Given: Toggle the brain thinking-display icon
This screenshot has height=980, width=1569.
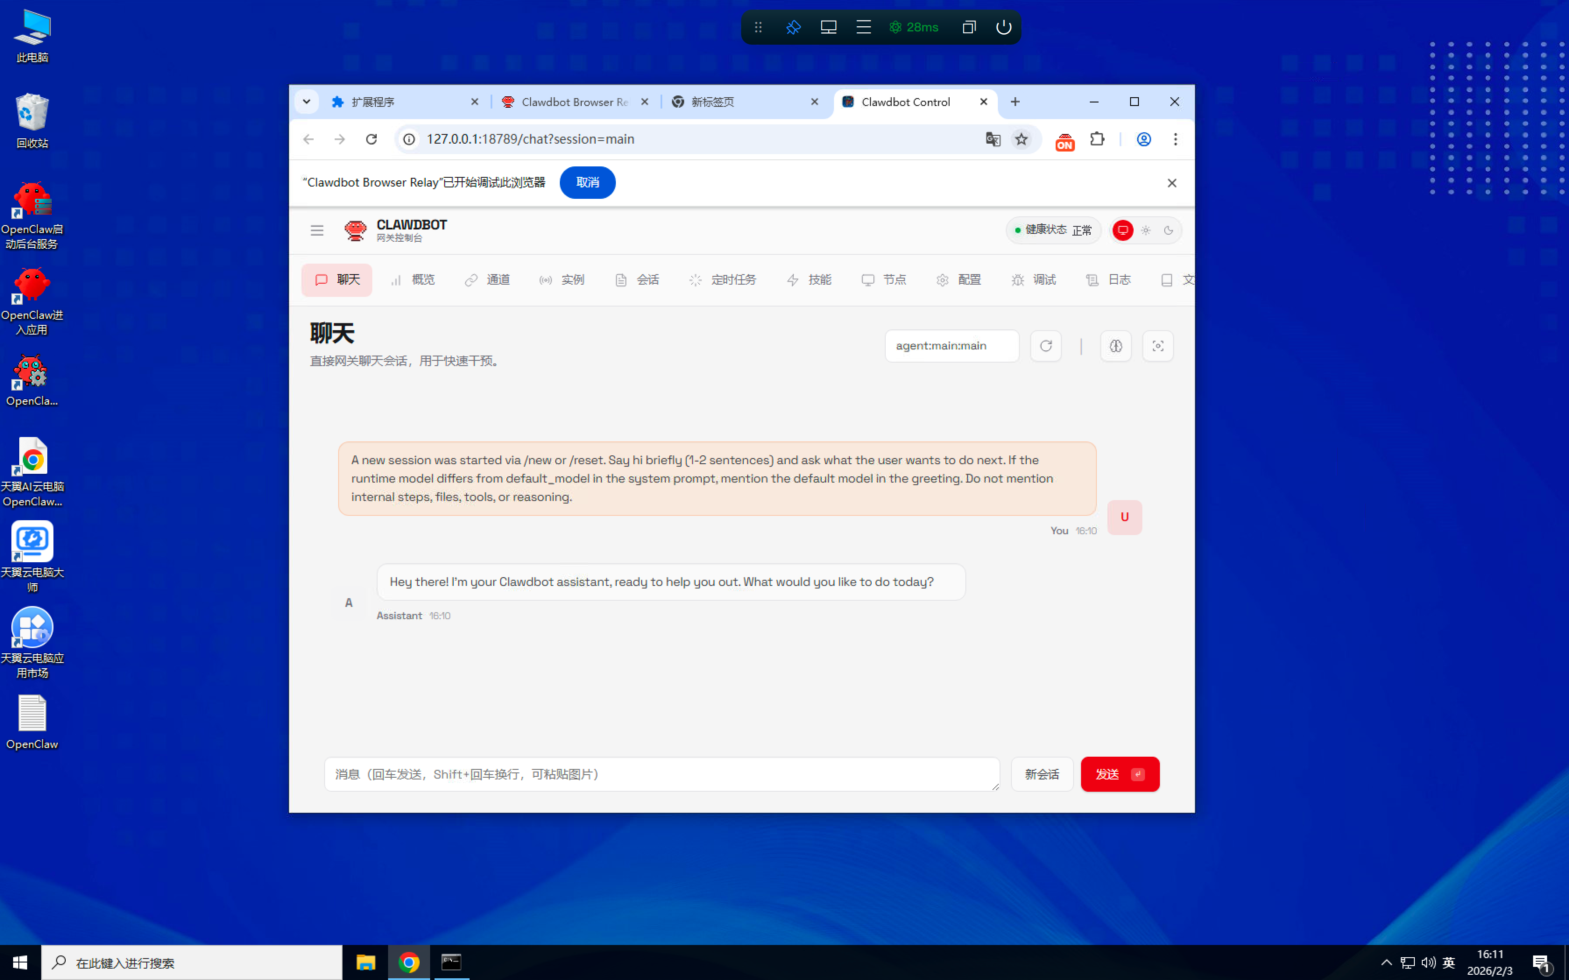Looking at the screenshot, I should pos(1115,345).
